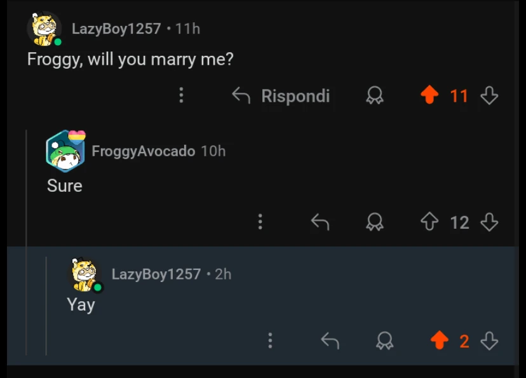
Task: Click the comment thread indent line
Action: 25,191
